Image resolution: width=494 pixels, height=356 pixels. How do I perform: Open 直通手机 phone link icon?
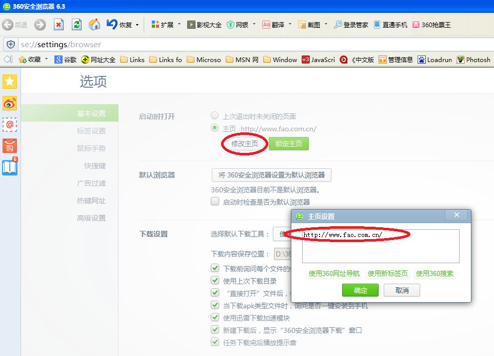[377, 25]
